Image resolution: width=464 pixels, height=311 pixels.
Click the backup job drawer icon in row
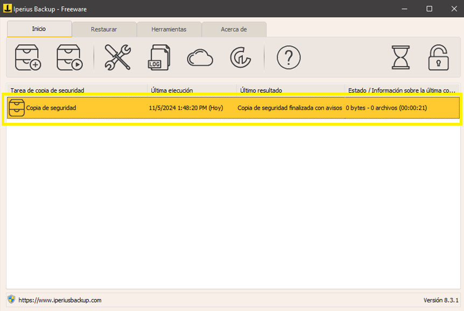17,108
